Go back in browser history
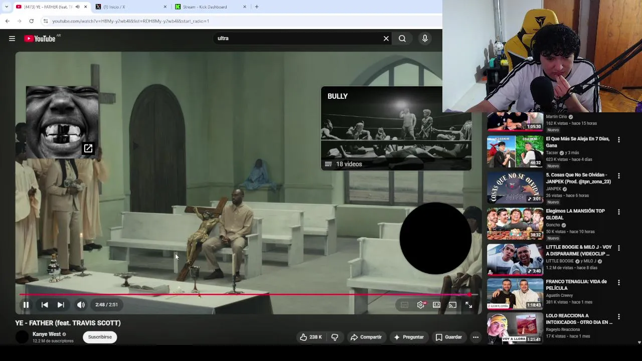Image resolution: width=642 pixels, height=361 pixels. click(x=7, y=21)
